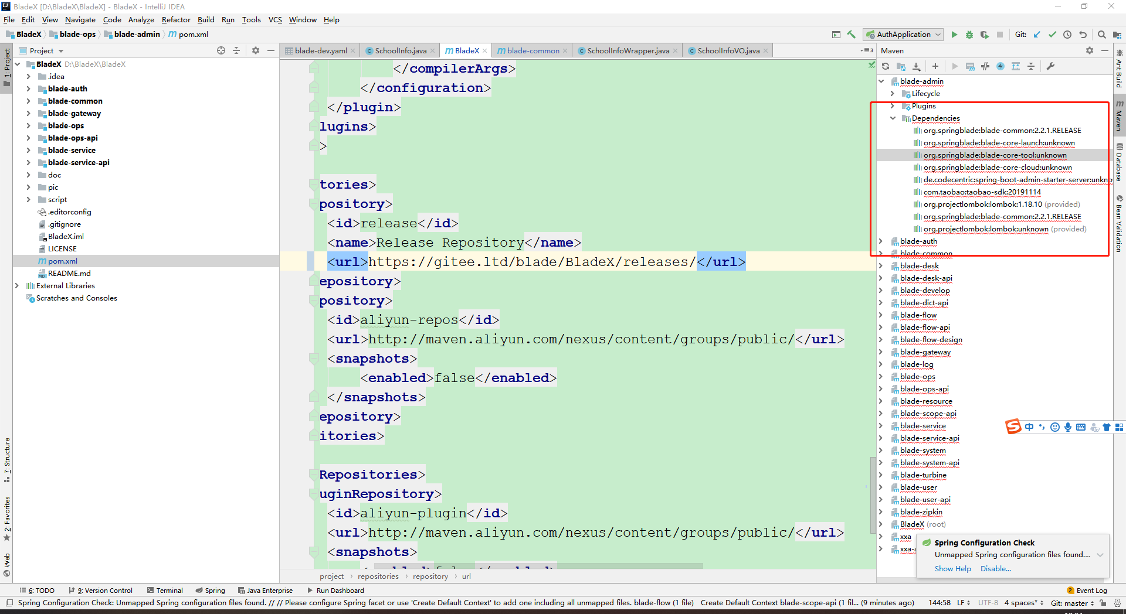Show hidden editor tabs list dropdown
1126x614 pixels.
click(867, 50)
